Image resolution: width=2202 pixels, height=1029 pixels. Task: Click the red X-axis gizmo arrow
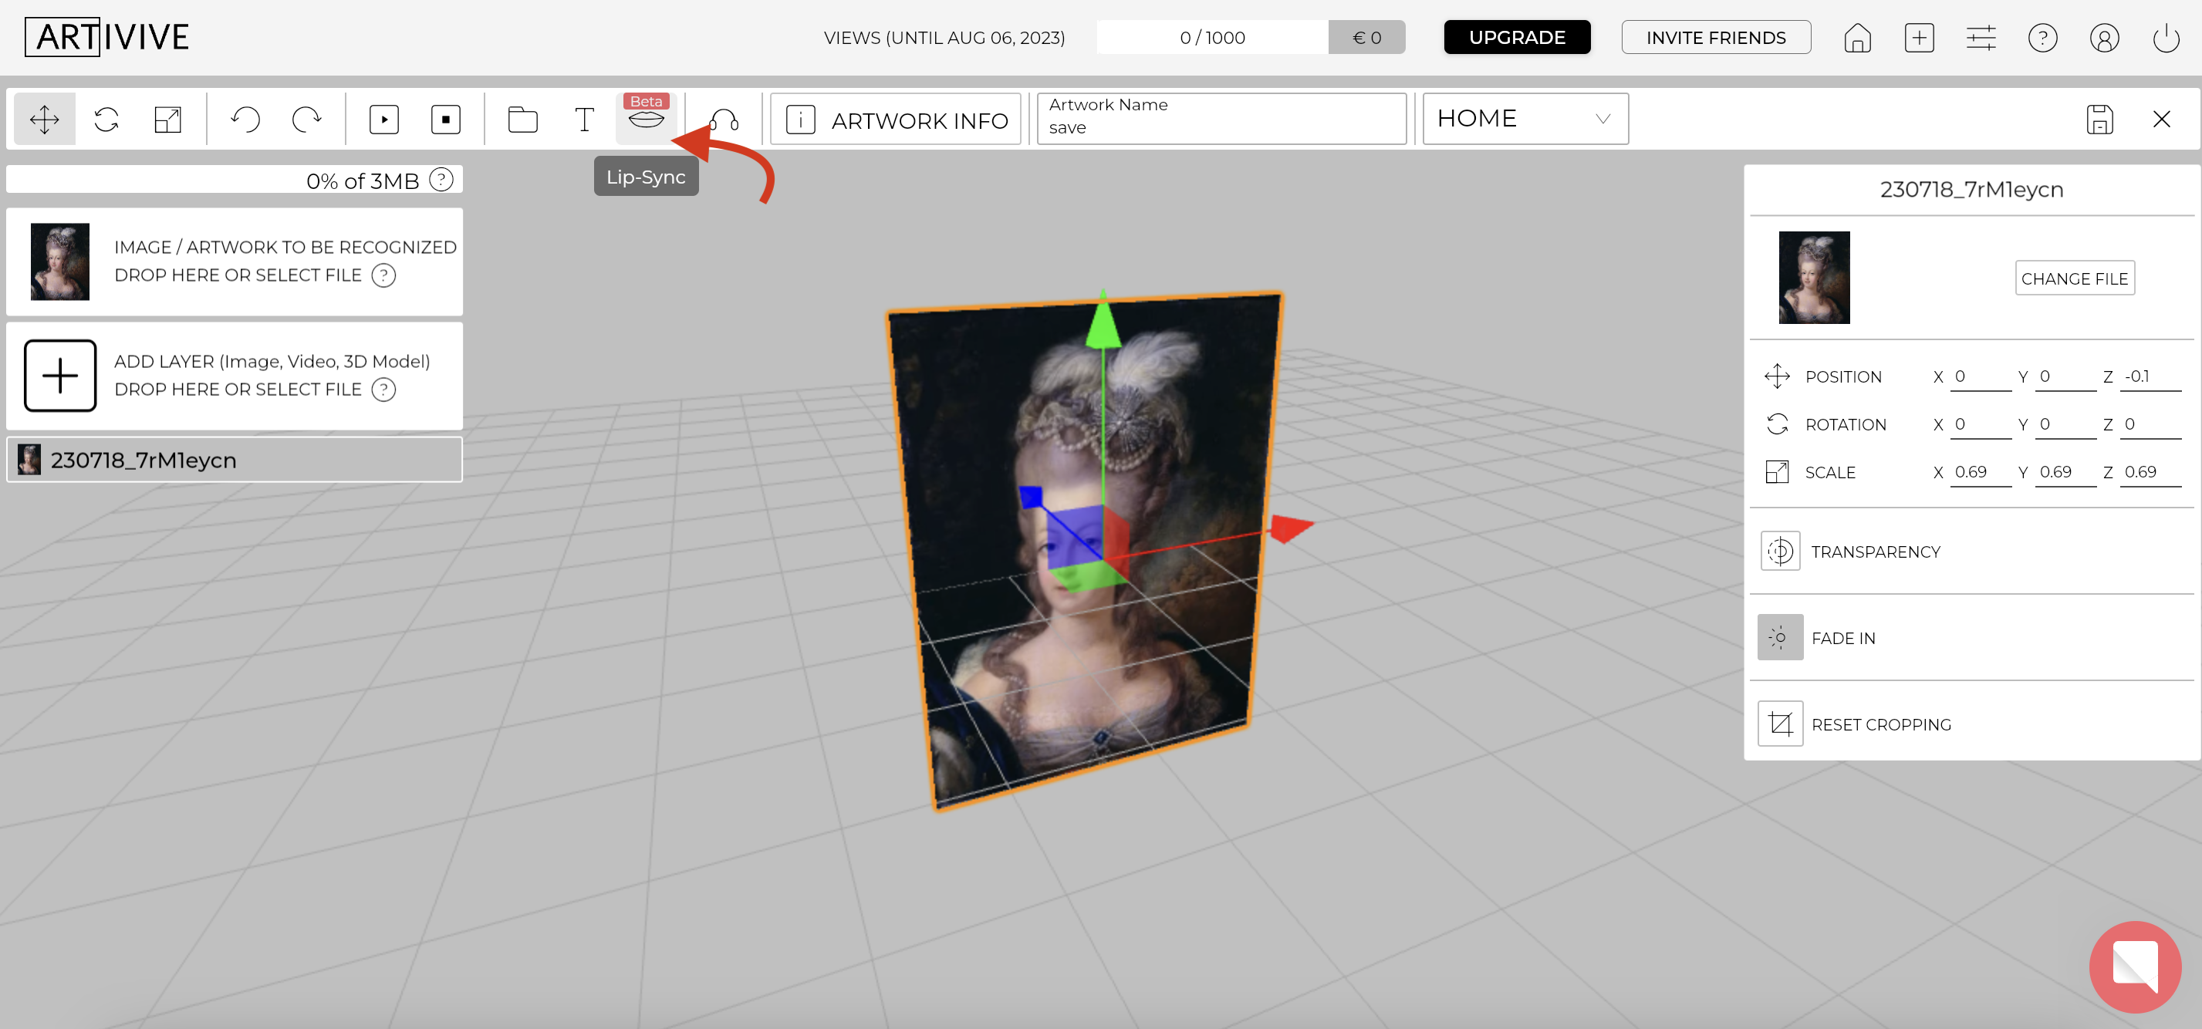click(1291, 528)
